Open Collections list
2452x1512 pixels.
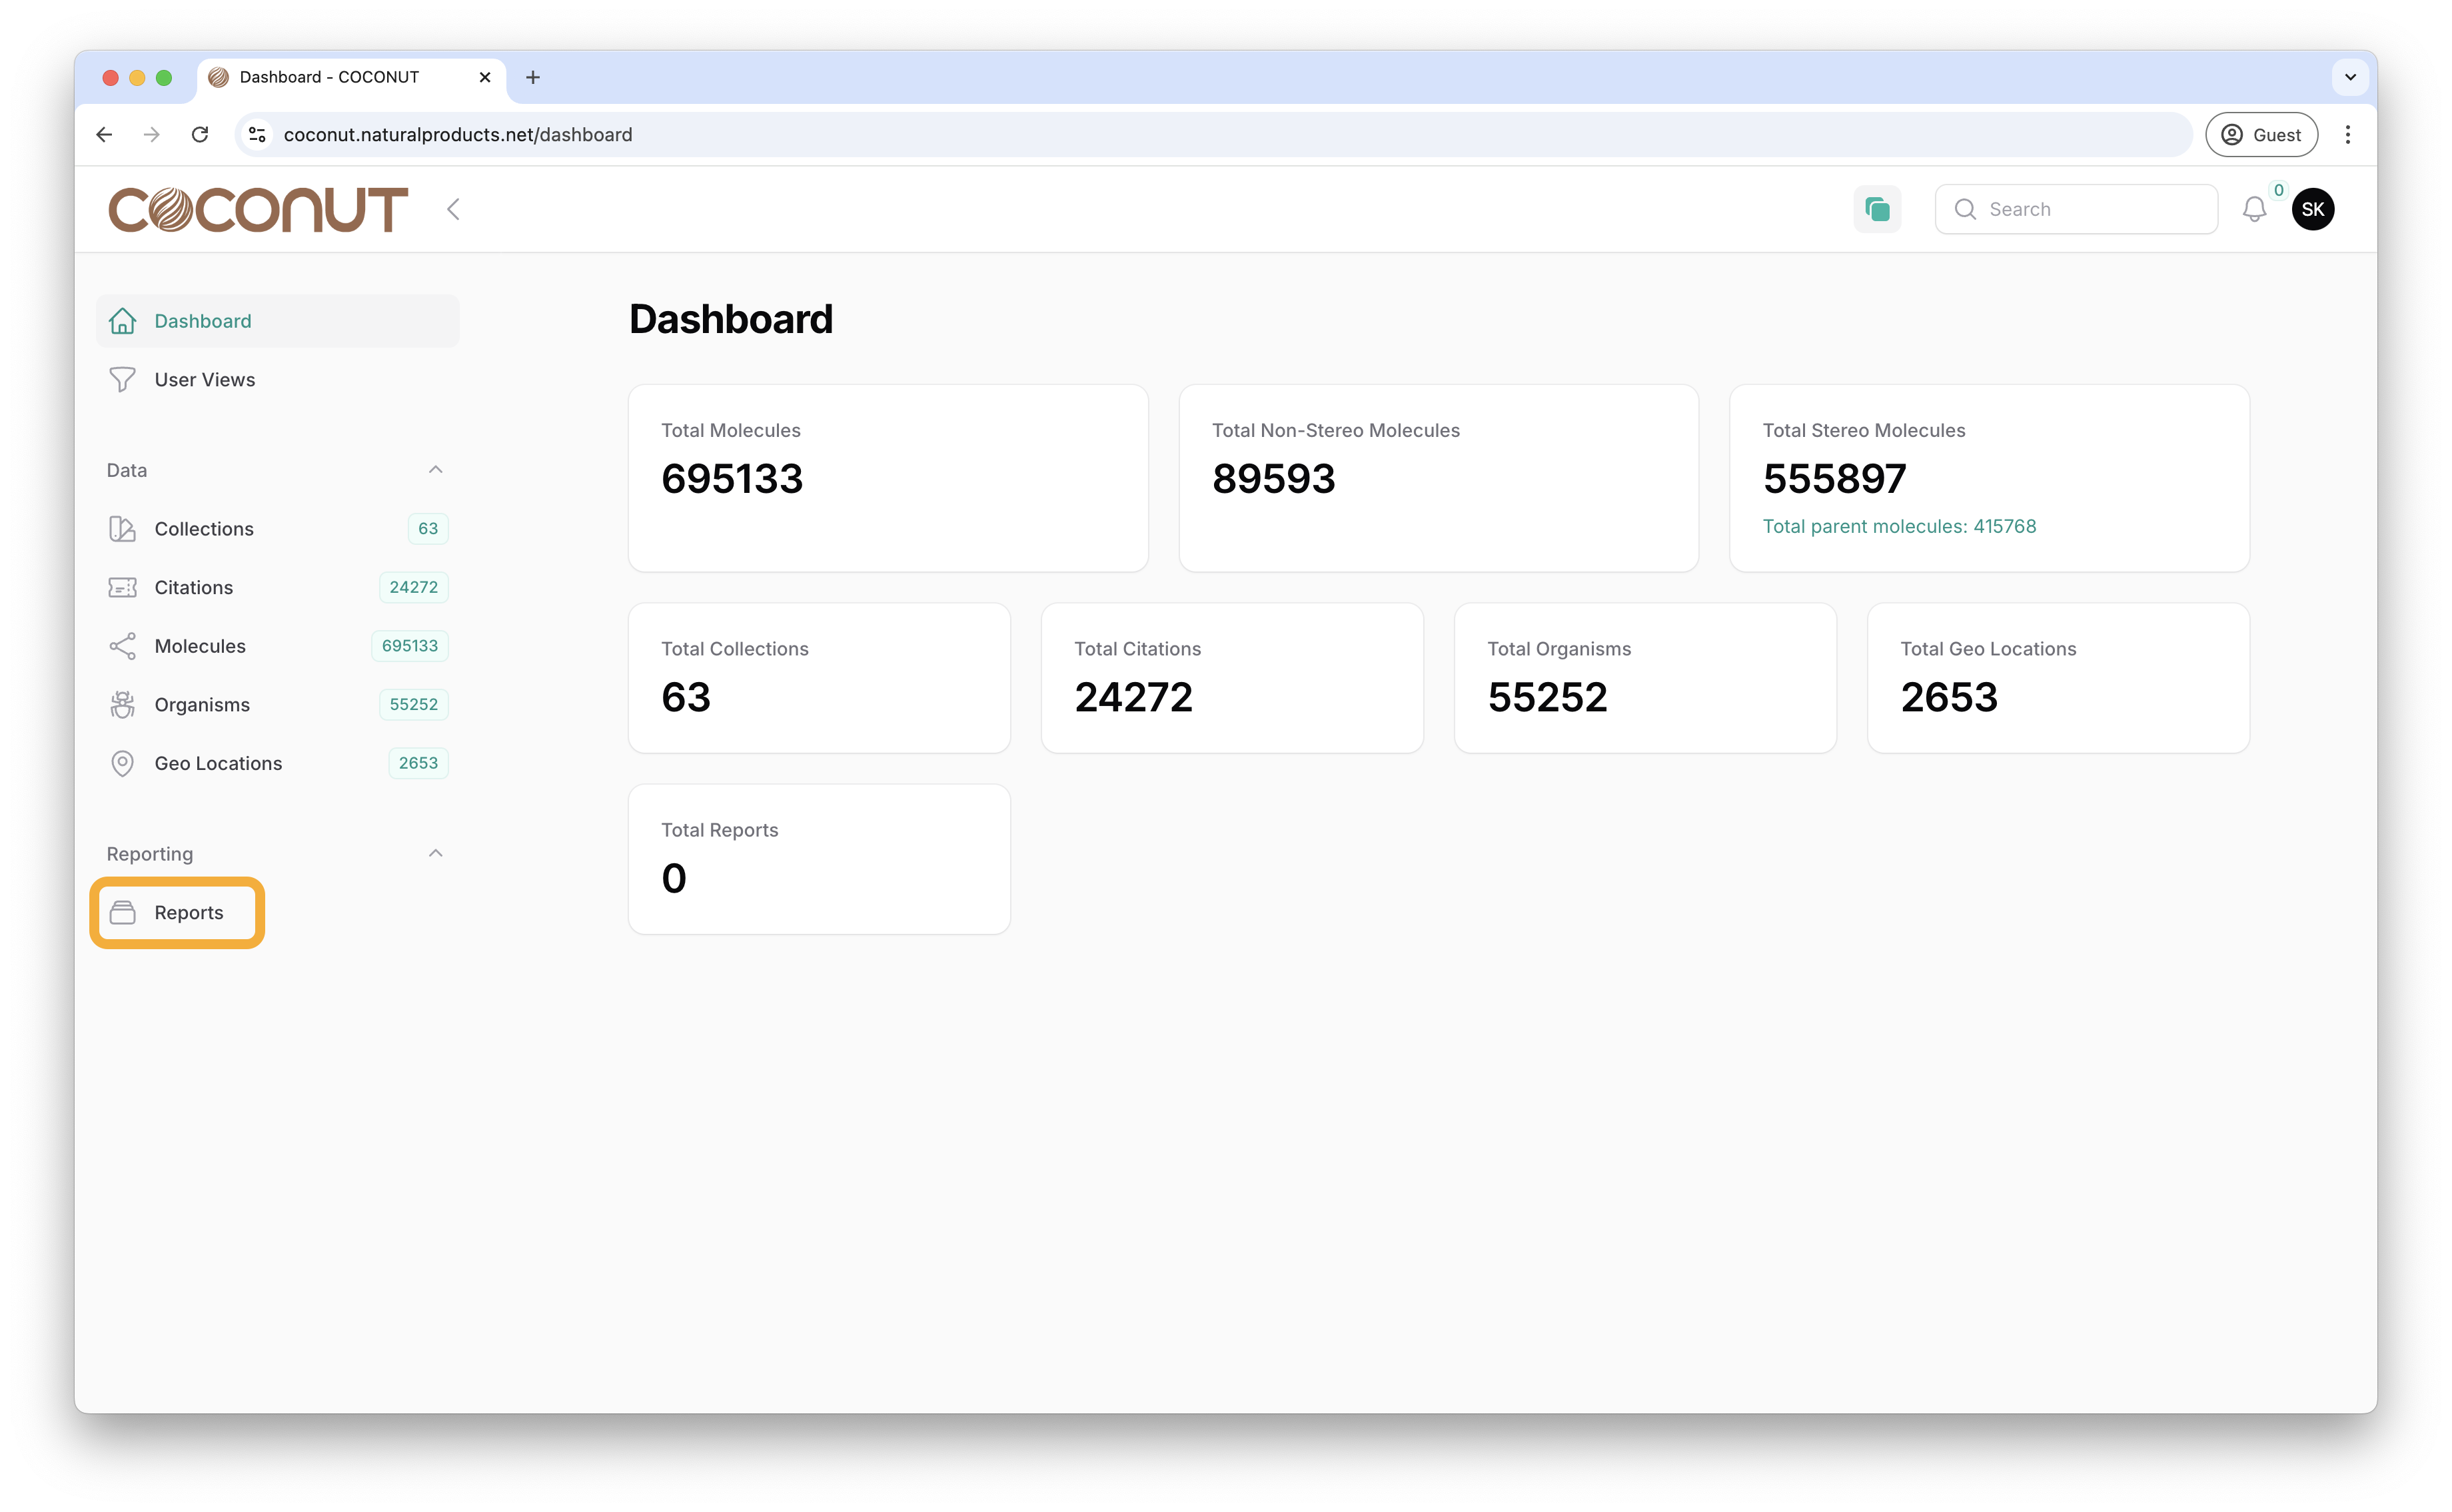tap(277, 529)
